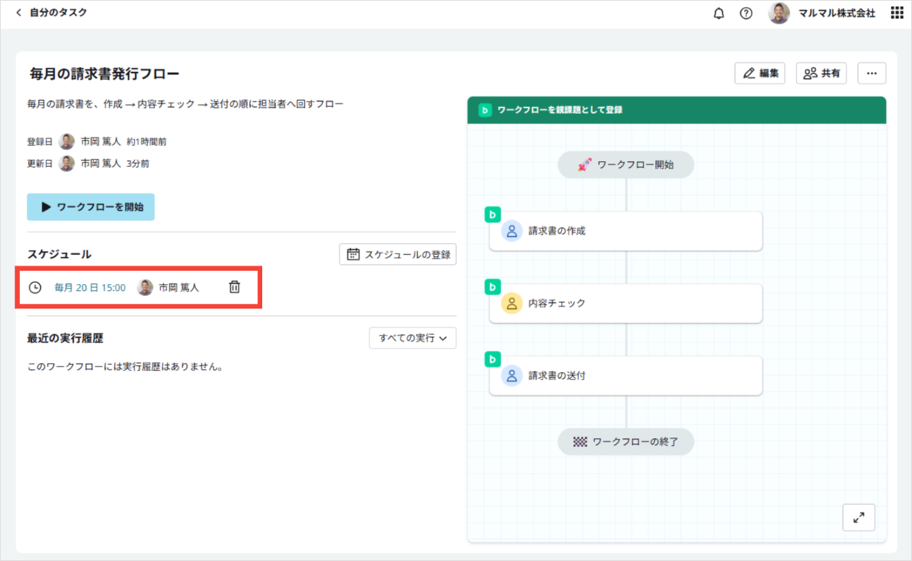Click 更新日 author avatar 市岡 篤人

[x=67, y=163]
